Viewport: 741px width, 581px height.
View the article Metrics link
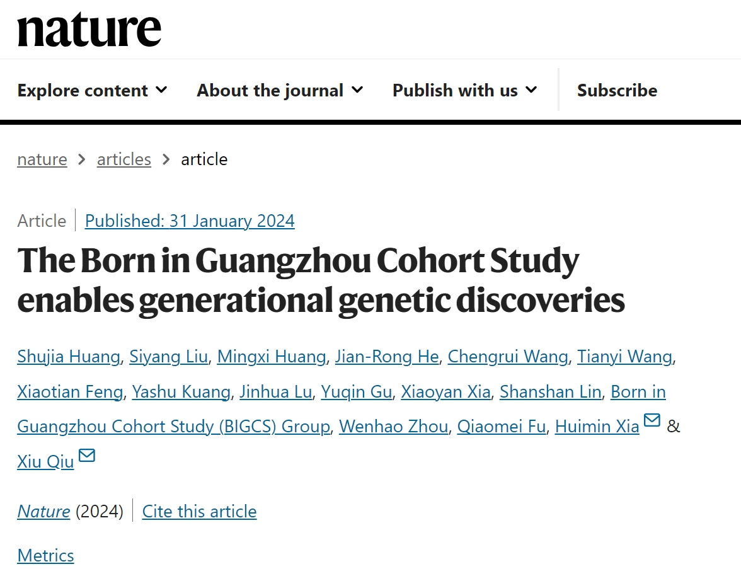coord(45,555)
